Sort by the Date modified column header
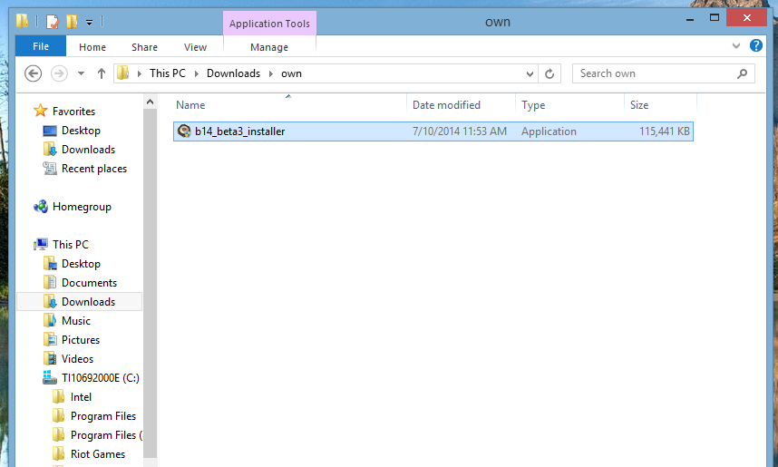The width and height of the screenshot is (778, 467). click(446, 105)
